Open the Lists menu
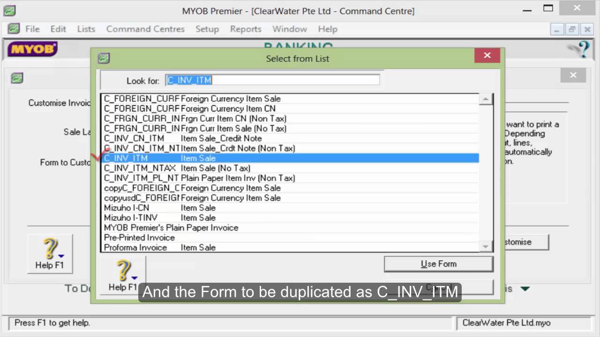Image resolution: width=600 pixels, height=337 pixels. (86, 29)
